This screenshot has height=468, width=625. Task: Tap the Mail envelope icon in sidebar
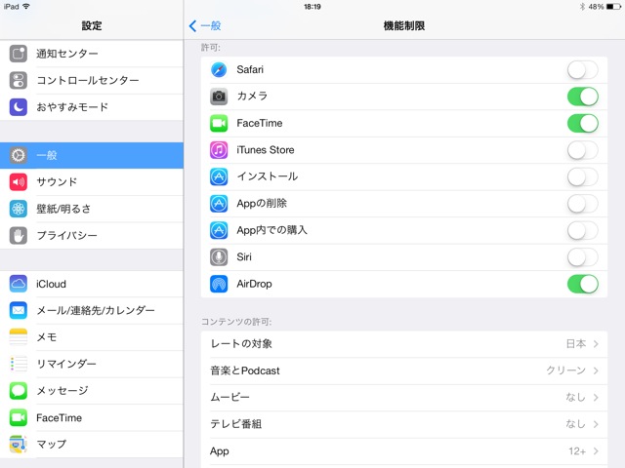[x=19, y=310]
